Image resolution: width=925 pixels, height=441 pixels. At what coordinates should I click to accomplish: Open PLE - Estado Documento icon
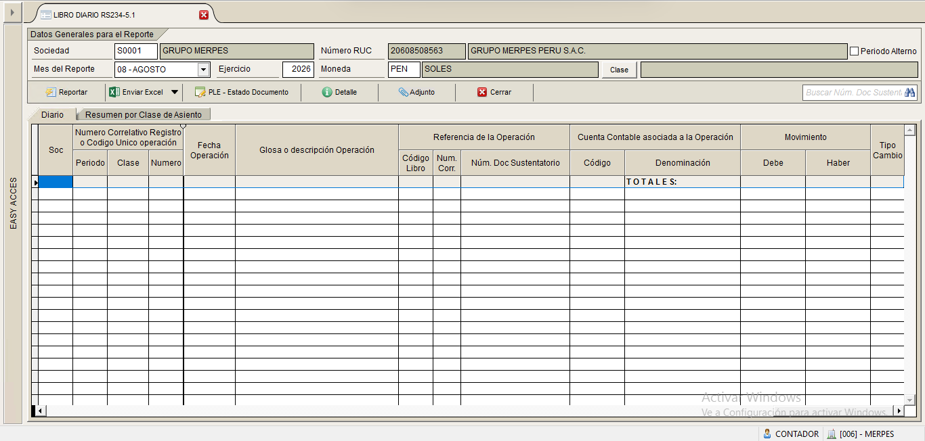point(200,93)
